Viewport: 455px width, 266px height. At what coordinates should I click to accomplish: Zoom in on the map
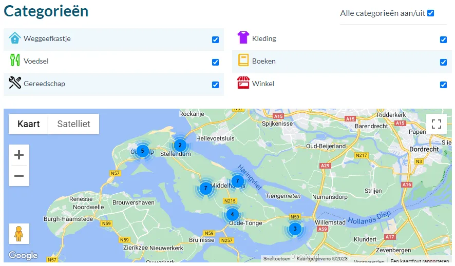point(19,155)
